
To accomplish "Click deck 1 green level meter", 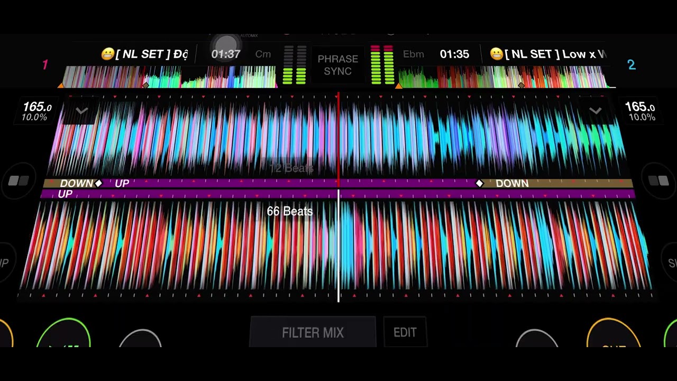I will point(295,65).
